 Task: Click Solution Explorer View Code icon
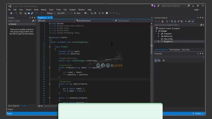click(x=186, y=21)
